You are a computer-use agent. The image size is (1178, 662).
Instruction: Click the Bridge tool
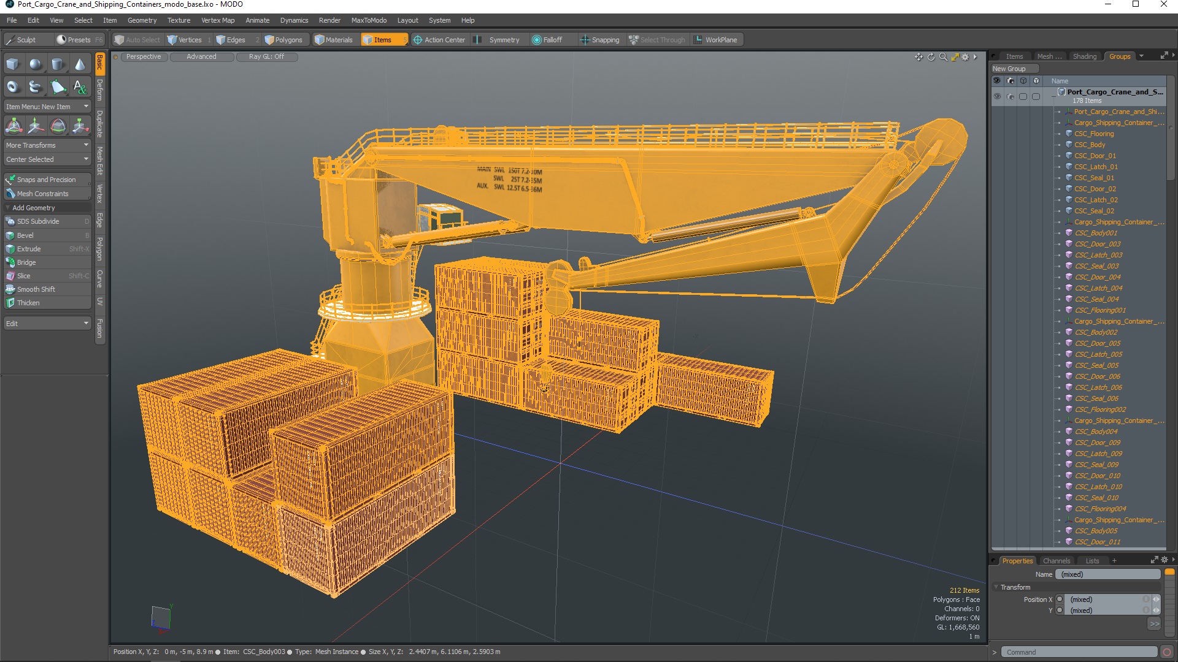click(x=47, y=262)
